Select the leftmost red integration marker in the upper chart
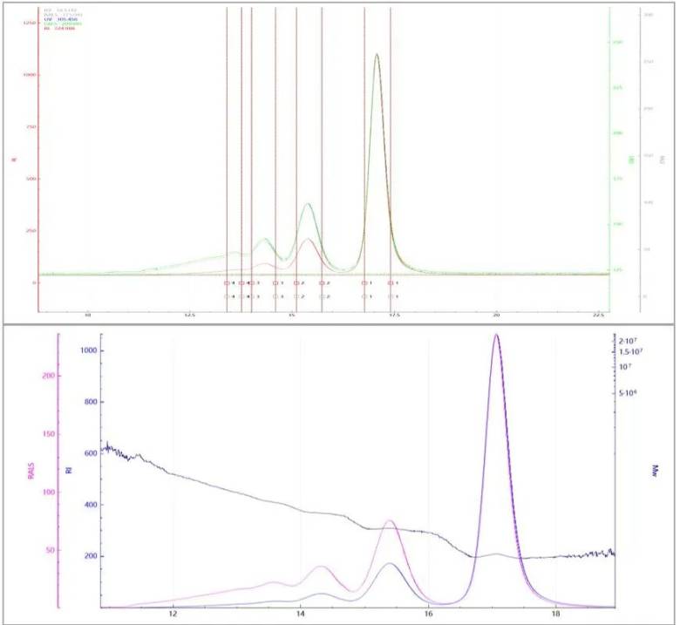 pyautogui.click(x=227, y=282)
